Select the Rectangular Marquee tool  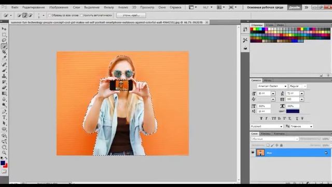click(x=4, y=35)
